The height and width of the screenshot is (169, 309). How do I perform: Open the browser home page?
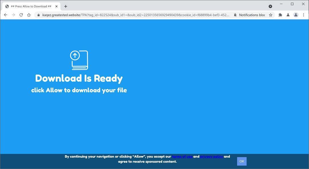[x=29, y=15]
